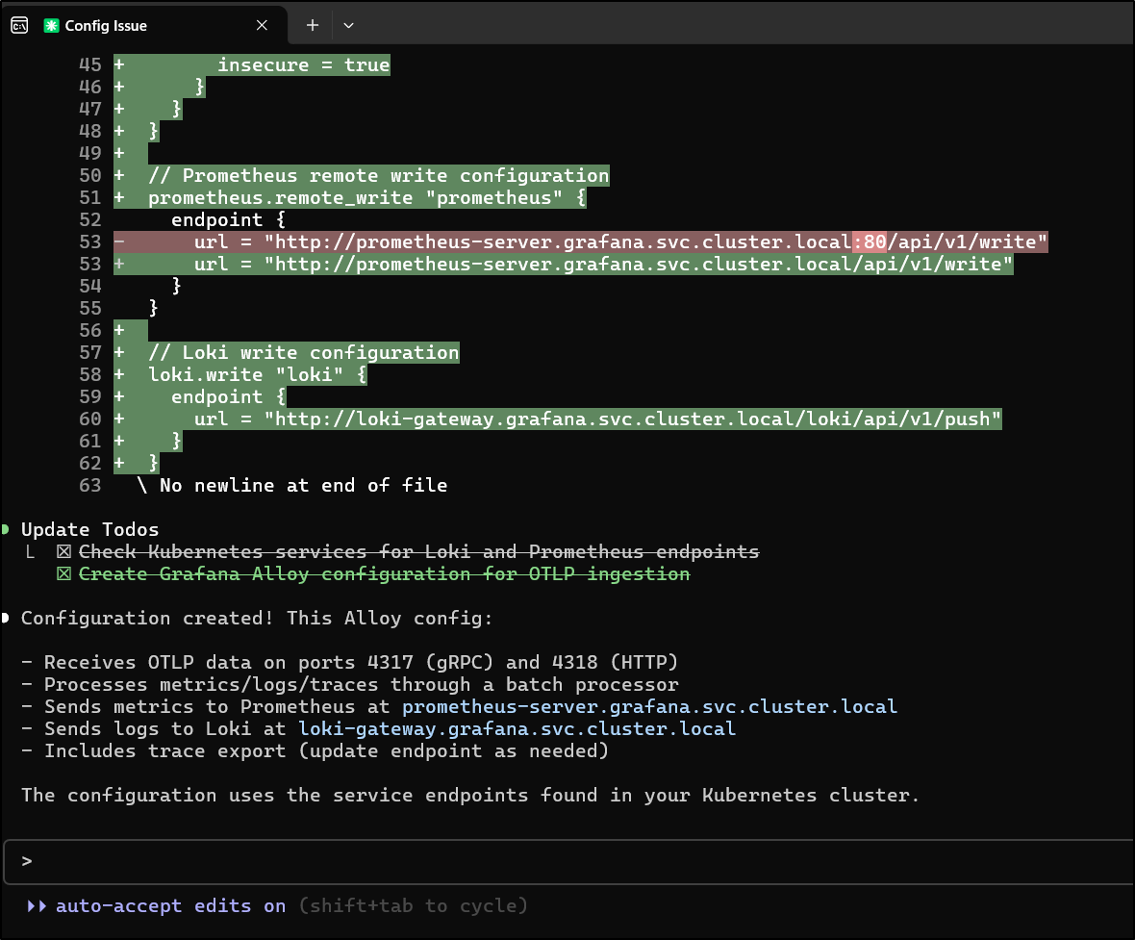Click the green Claude icon on Config Issue tab
This screenshot has width=1135, height=940.
pos(51,25)
